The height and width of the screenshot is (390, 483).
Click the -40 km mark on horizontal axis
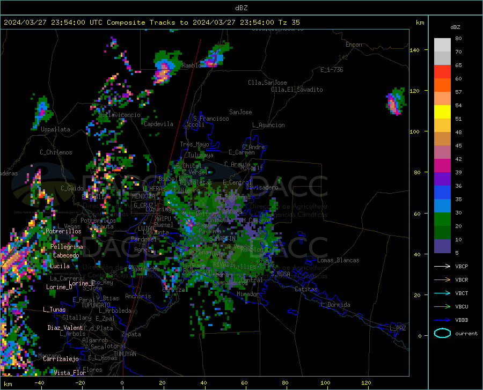39,383
